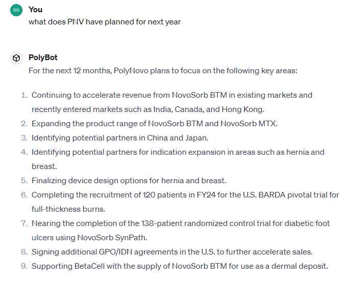Click the "ulcers using NovoSorb SynPath" line

[94, 238]
